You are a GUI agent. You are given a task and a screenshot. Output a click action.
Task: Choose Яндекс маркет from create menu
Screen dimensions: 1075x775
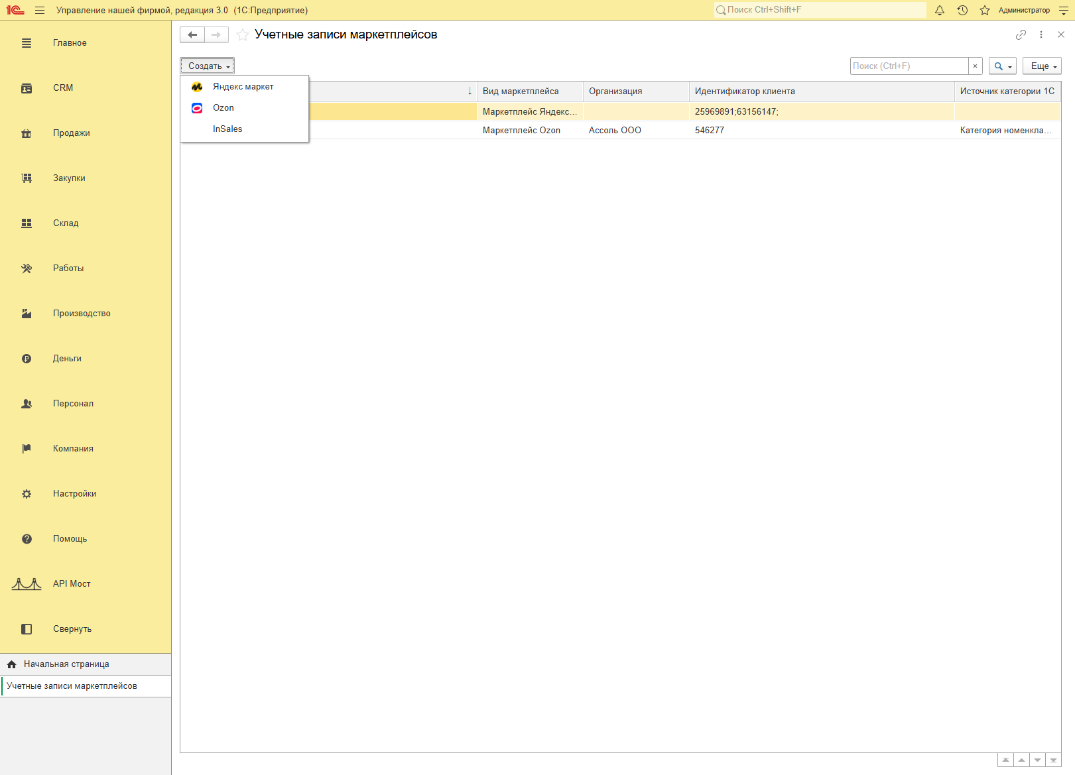click(244, 87)
